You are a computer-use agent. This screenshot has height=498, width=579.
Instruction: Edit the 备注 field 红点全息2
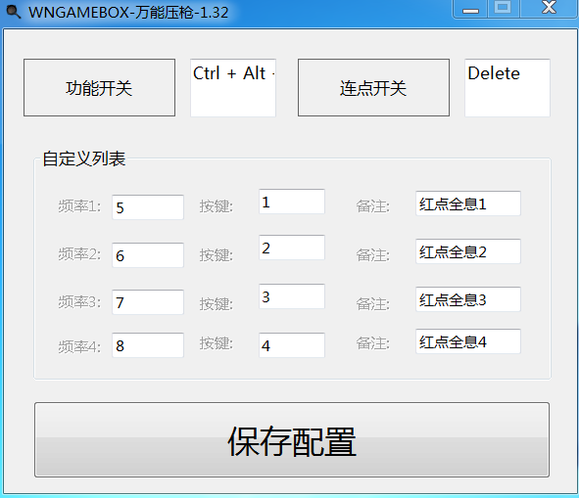[x=468, y=251]
